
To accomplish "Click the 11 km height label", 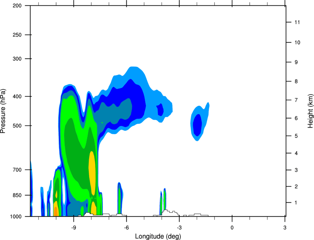I will pyautogui.click(x=297, y=22).
